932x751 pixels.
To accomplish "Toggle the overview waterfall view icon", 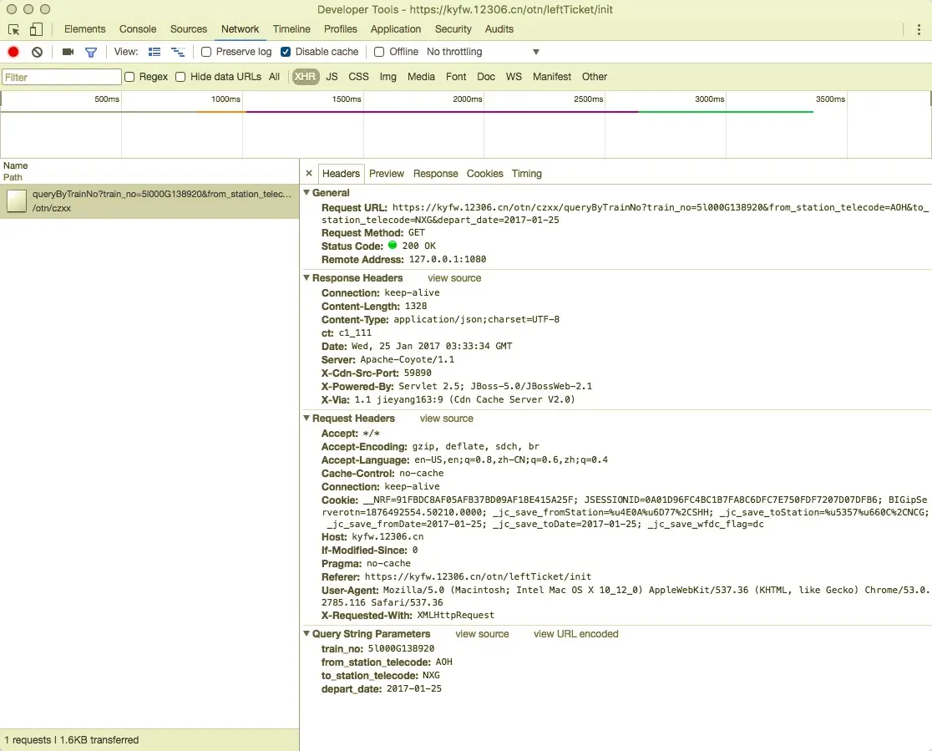I will pyautogui.click(x=178, y=52).
